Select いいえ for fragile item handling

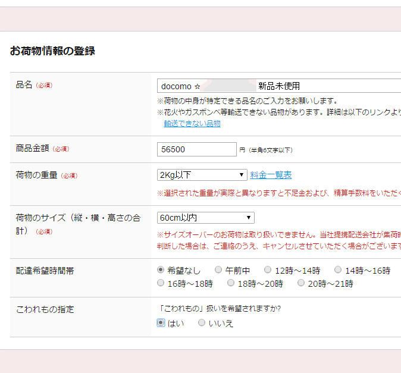pyautogui.click(x=202, y=322)
